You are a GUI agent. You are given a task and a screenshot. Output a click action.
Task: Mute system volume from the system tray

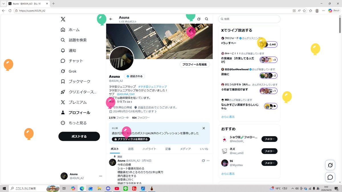pos(296,188)
